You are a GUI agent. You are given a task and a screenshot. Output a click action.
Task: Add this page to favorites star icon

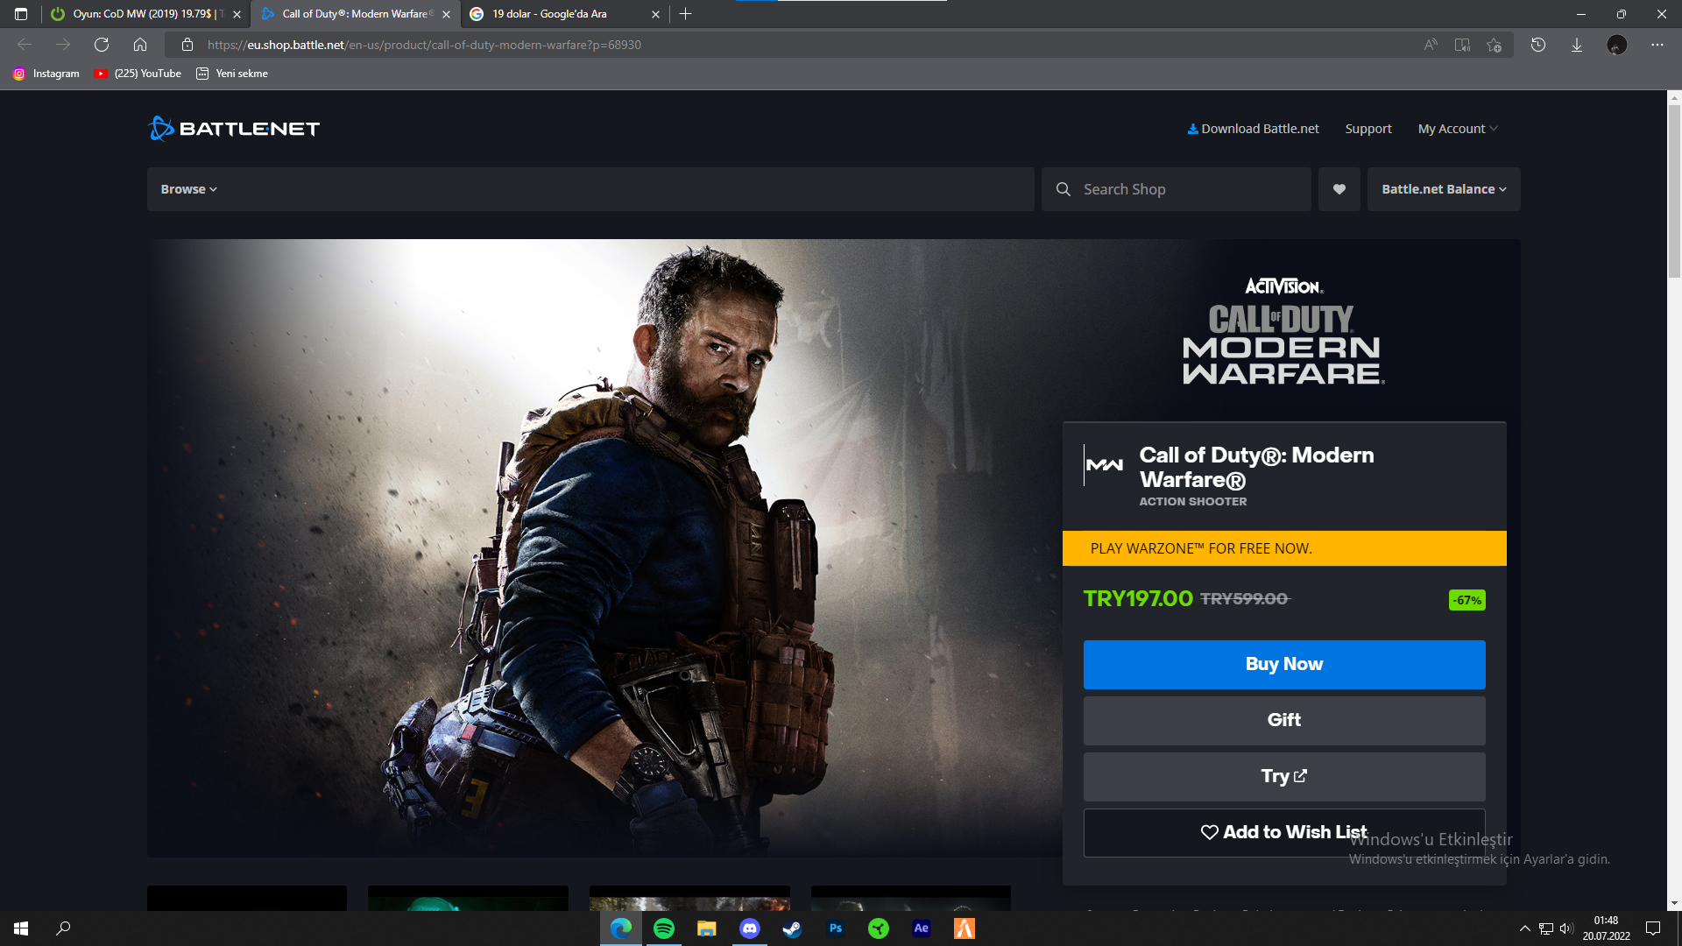(1494, 45)
